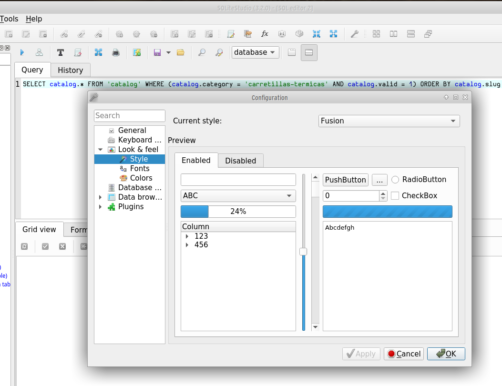Image resolution: width=502 pixels, height=386 pixels.
Task: Commit pending grid changes with checkmark icon
Action: [x=45, y=246]
